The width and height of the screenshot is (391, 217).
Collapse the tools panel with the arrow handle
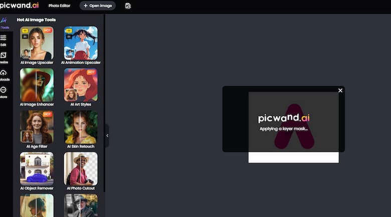107,135
